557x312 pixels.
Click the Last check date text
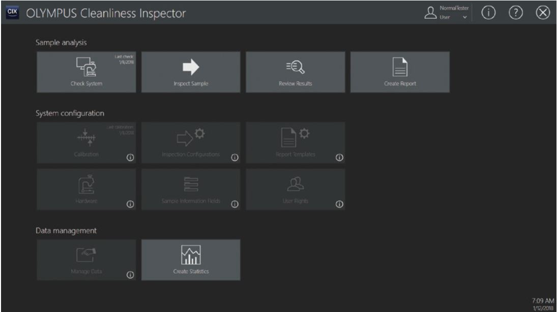pyautogui.click(x=124, y=59)
